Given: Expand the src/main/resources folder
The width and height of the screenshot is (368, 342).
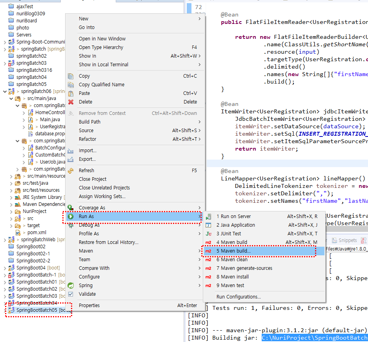Looking at the screenshot, I should tap(11, 176).
